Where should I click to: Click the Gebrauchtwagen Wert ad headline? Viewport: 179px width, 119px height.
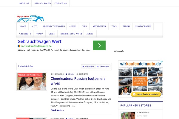pyautogui.click(x=39, y=42)
